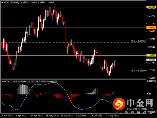This screenshot has height=118, width=157.
Task: Click the 38.2 = 1.16990 Fibonacci label
Action: click(138, 71)
